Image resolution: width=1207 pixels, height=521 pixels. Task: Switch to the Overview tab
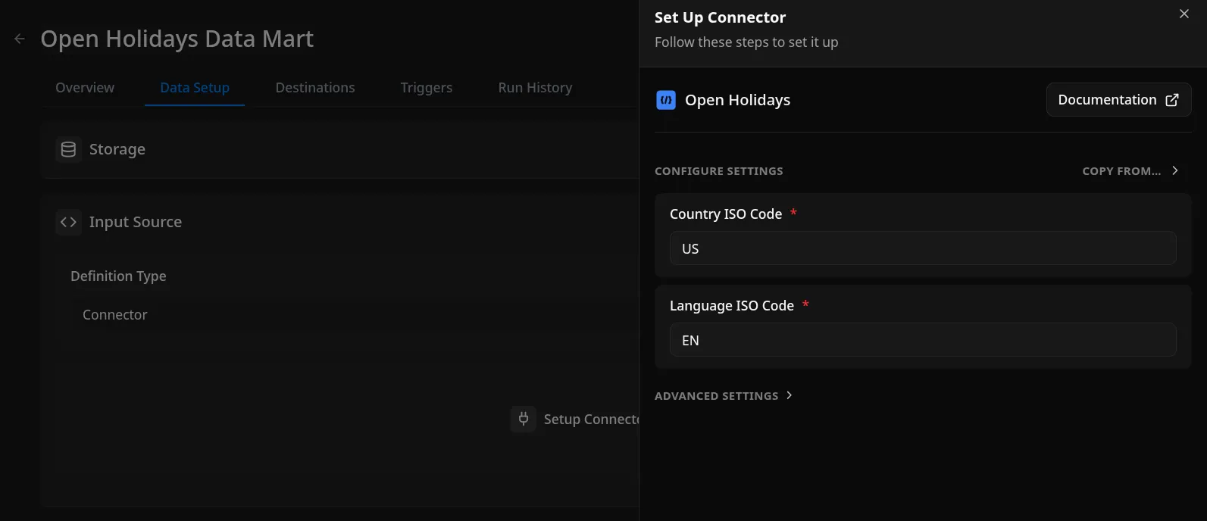tap(85, 88)
